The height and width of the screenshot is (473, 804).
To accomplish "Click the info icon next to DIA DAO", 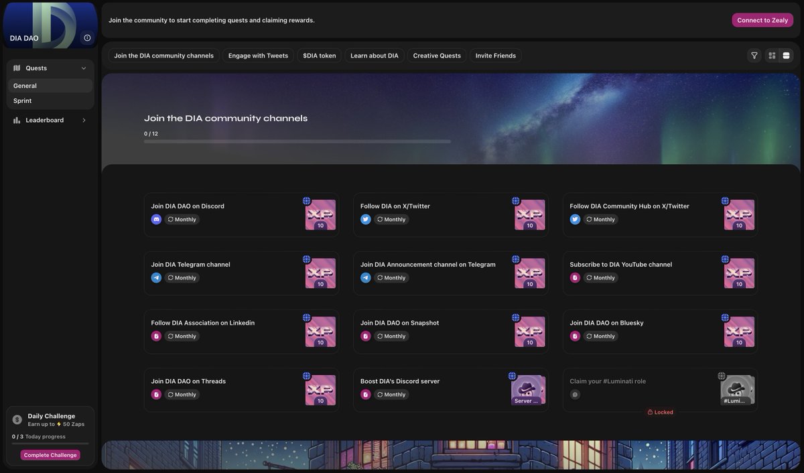I will (87, 38).
